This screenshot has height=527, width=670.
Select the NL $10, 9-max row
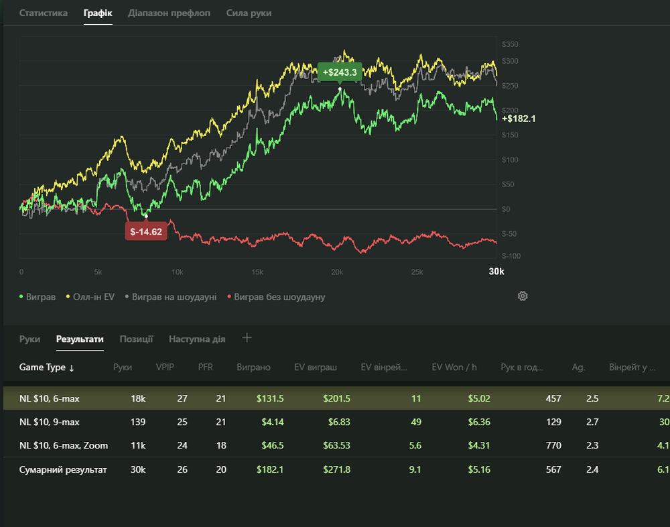(x=50, y=422)
